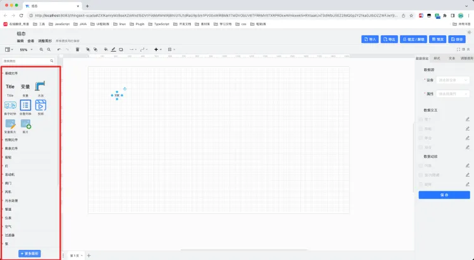Click the search magnifier in shape search
Image resolution: width=474 pixels, height=260 pixels.
[x=52, y=61]
